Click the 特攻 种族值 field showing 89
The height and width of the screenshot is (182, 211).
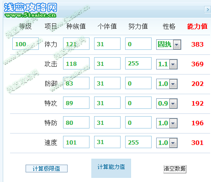coord(76,103)
